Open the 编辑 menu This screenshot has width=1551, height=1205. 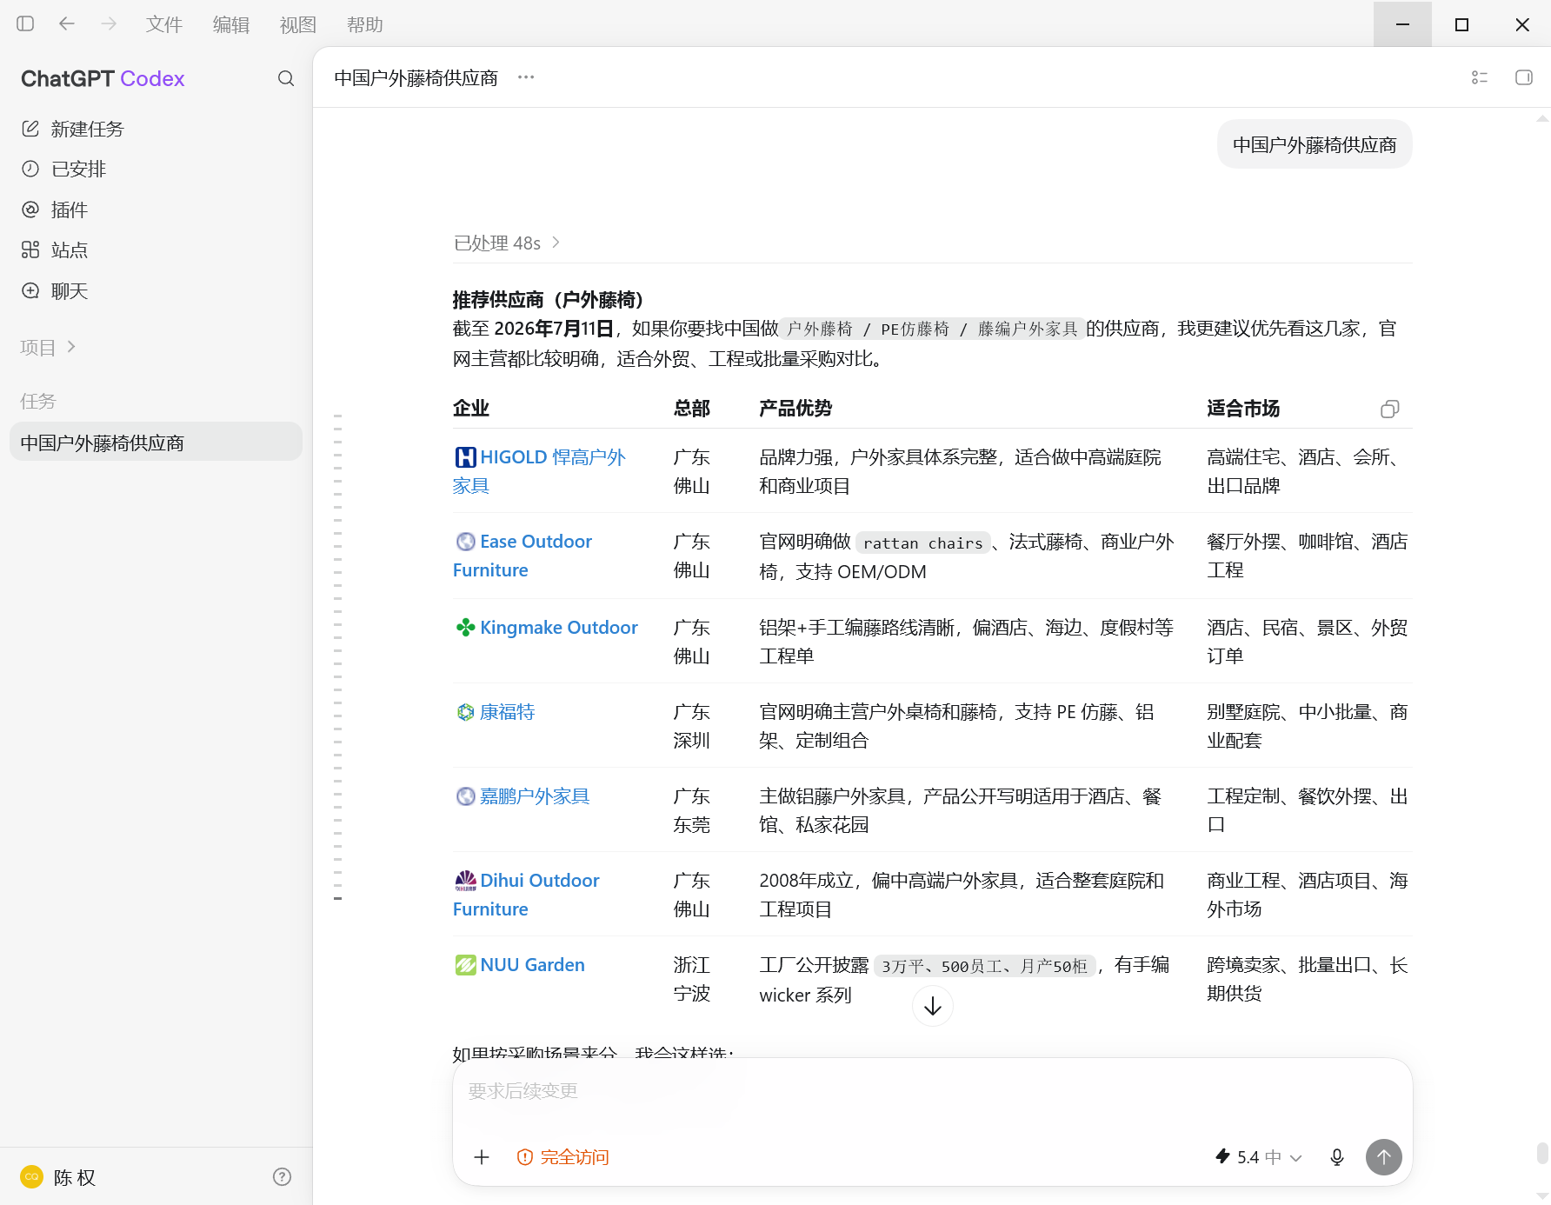(231, 24)
